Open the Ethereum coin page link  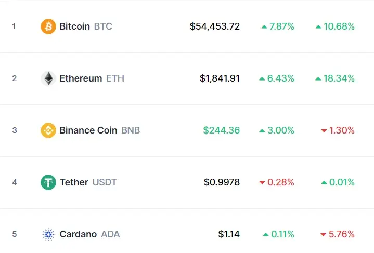(81, 78)
